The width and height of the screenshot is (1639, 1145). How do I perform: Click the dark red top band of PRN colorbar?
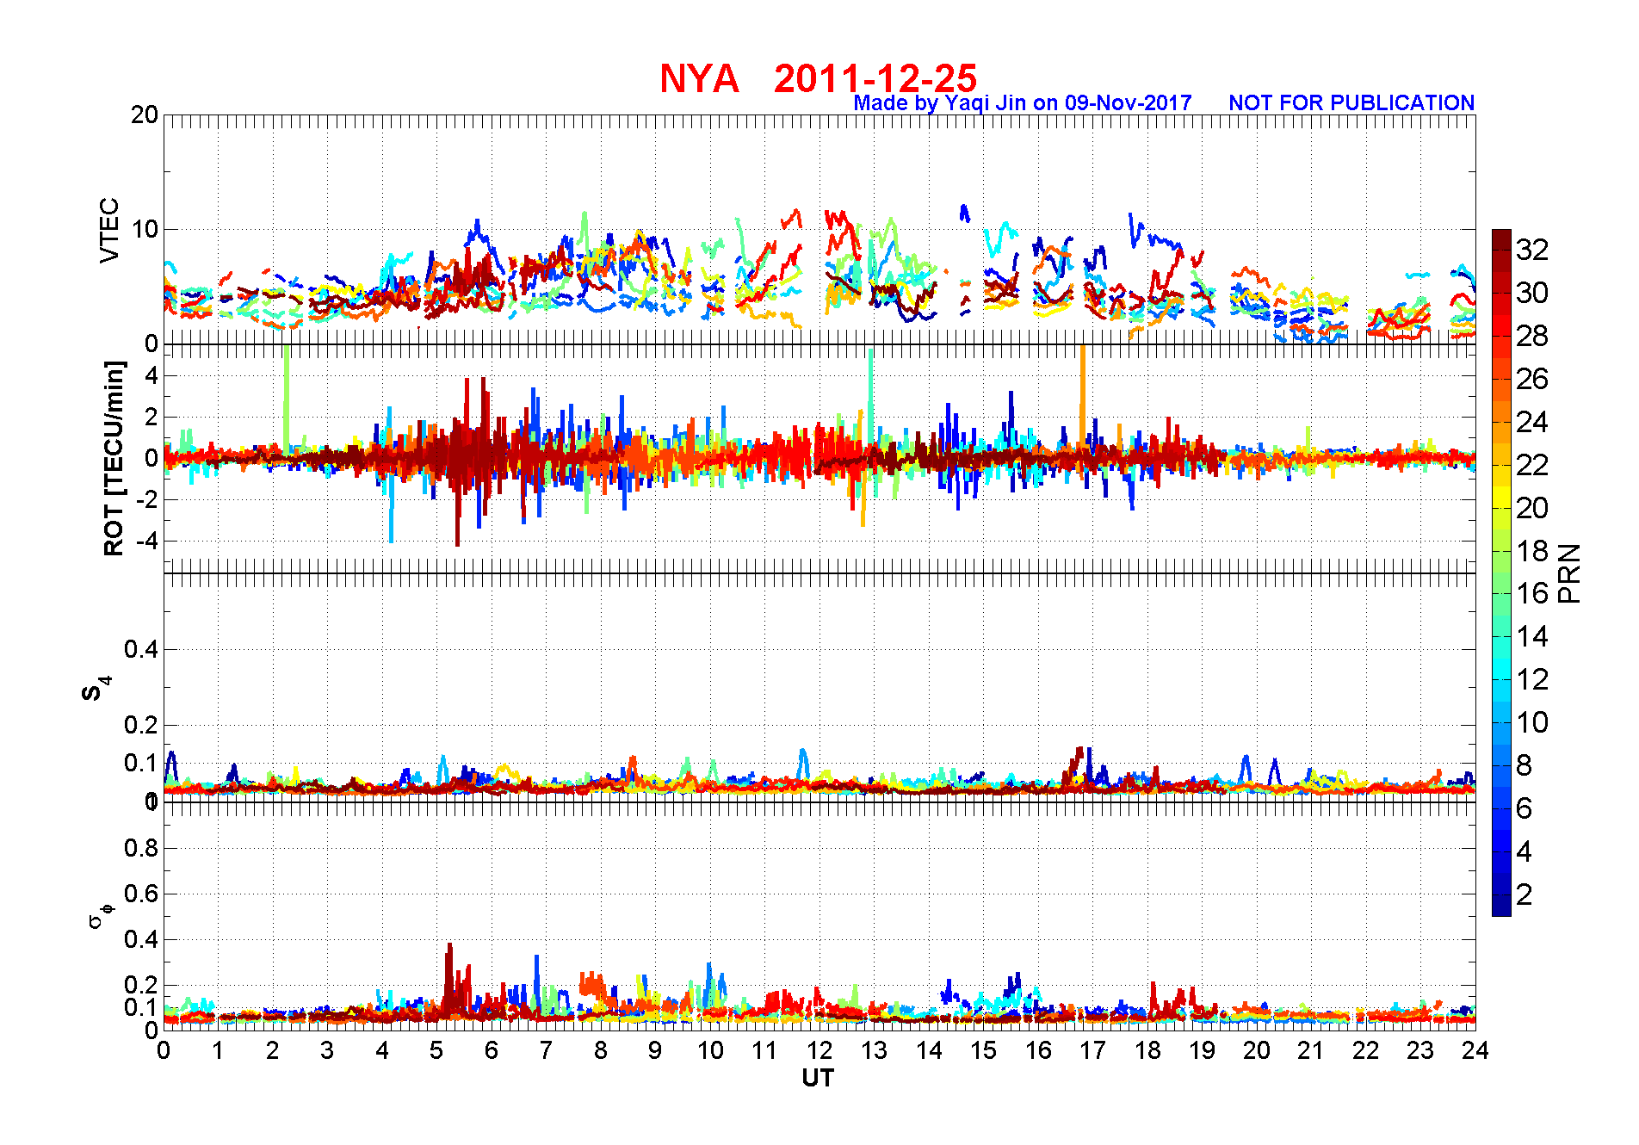point(1501,239)
